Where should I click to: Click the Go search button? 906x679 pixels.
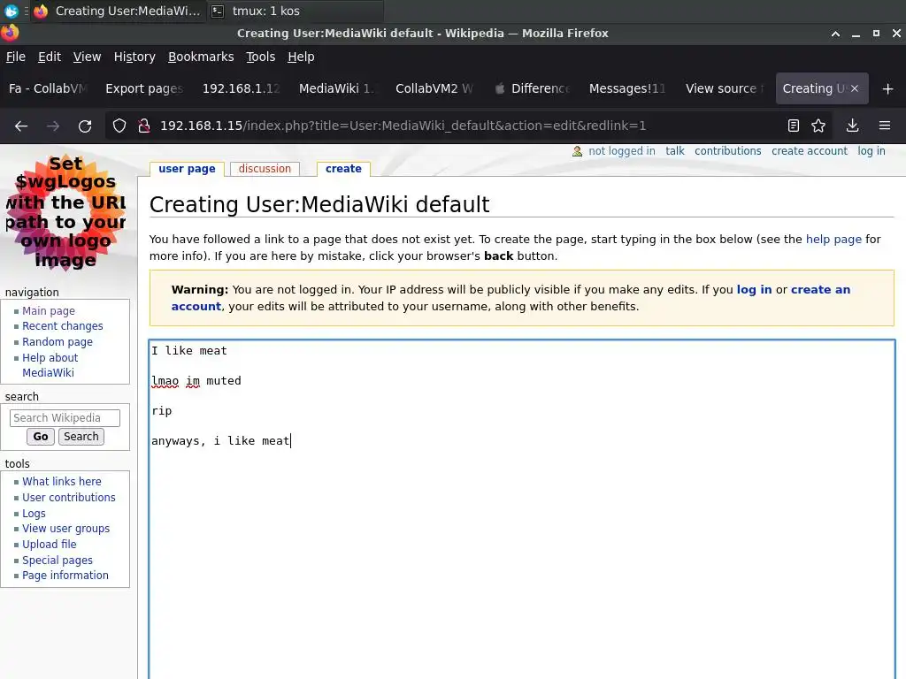(x=41, y=437)
